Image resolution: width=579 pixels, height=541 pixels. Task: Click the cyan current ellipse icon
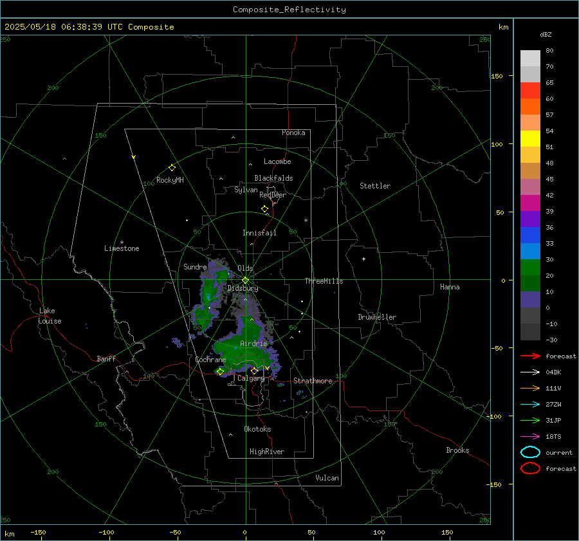[x=530, y=452]
